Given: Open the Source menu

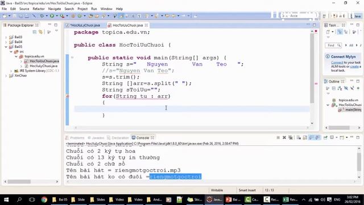Looking at the screenshot, I should coord(24,9).
